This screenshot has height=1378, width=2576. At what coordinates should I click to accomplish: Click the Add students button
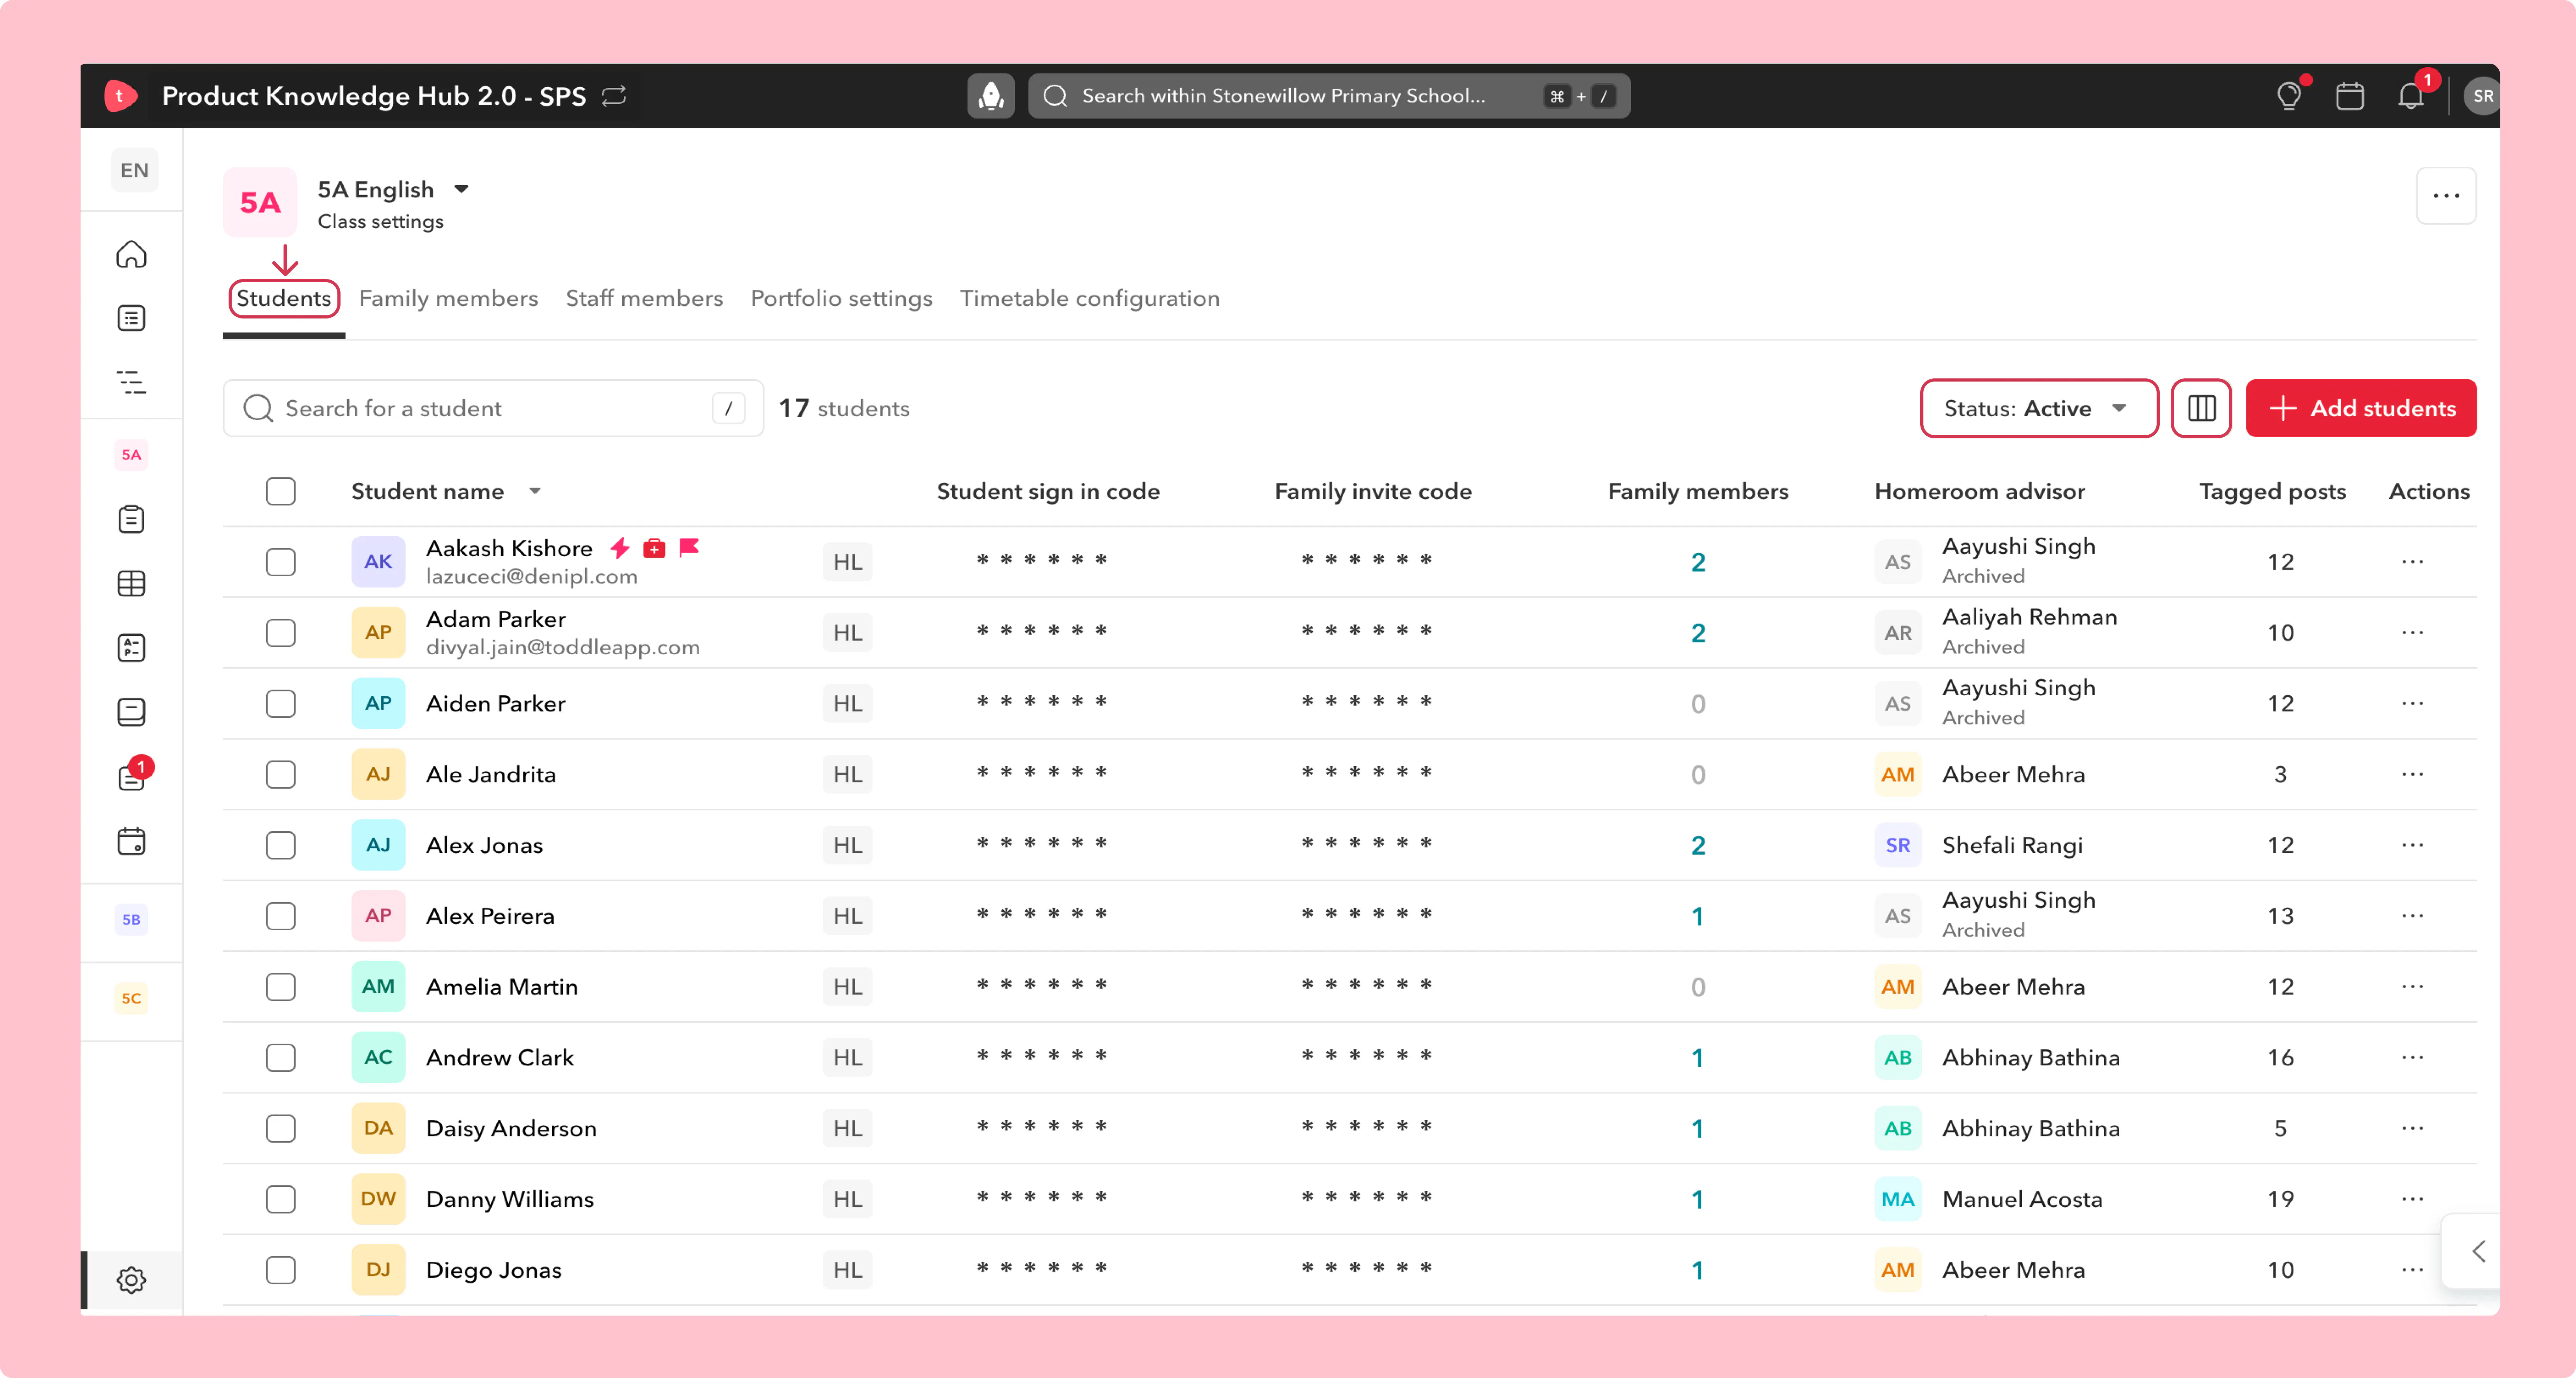(2360, 408)
